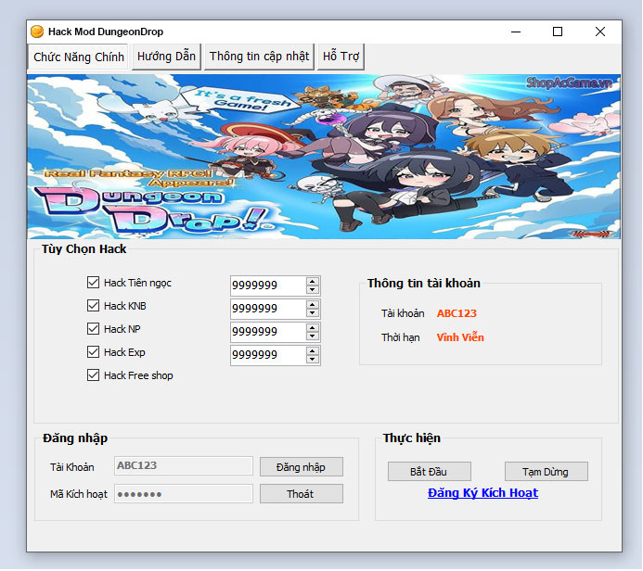
Task: Click the Hack Mod DungeonDrop app icon
Action: pyautogui.click(x=37, y=32)
